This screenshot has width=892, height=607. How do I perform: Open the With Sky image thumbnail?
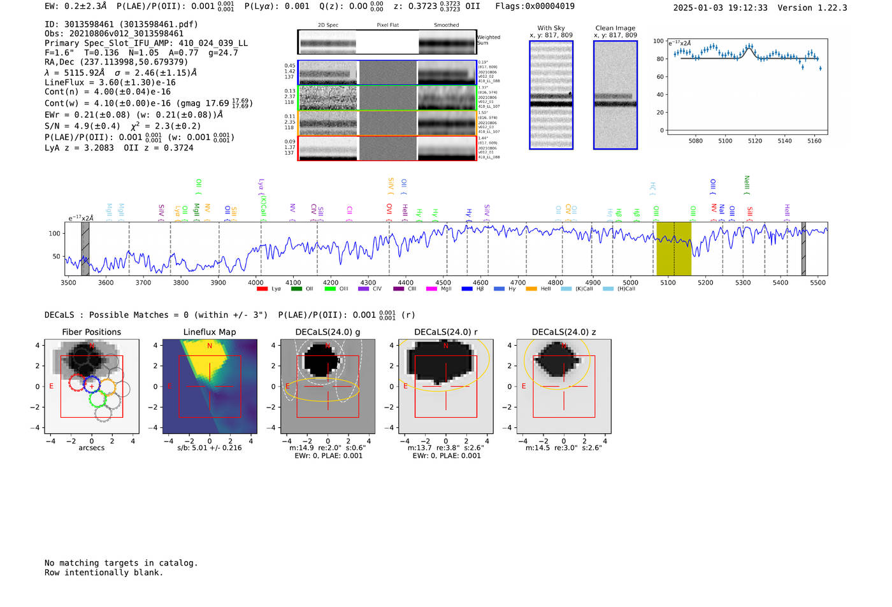point(551,95)
